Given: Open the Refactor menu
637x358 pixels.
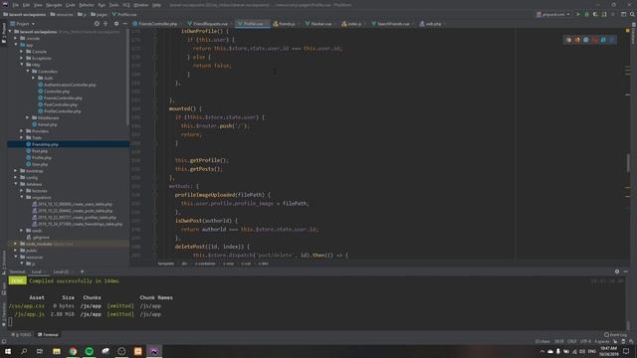Looking at the screenshot, I should pos(87,5).
